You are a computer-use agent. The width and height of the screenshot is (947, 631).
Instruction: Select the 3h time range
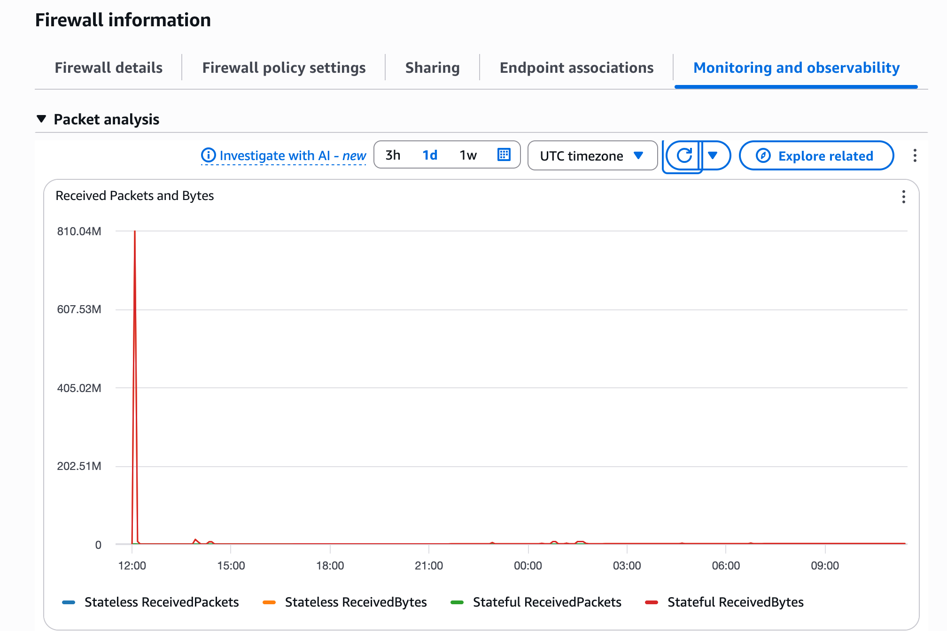(x=393, y=155)
